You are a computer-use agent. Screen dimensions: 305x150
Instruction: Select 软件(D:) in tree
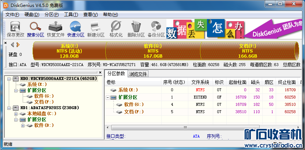click(44, 125)
